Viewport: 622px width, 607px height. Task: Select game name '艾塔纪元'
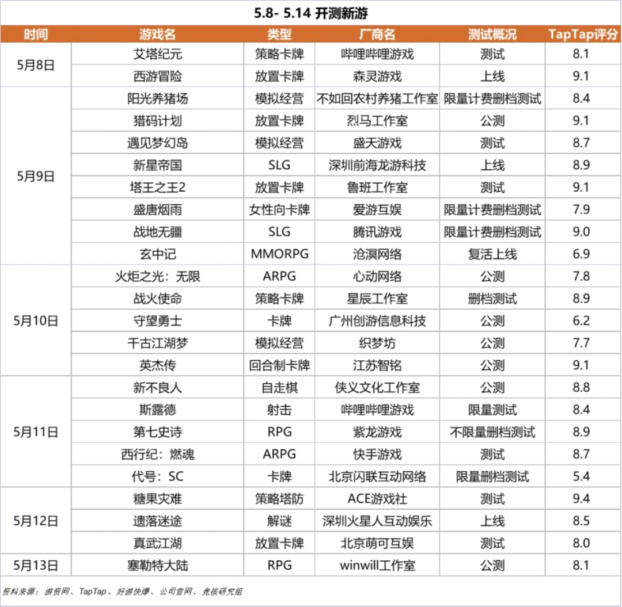(x=157, y=54)
